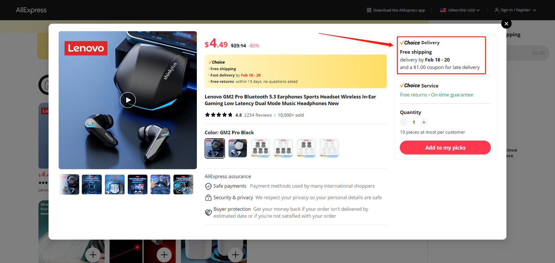The image size is (555, 263).
Task: Click the Color: GM2 Pro Black label
Action: point(229,133)
